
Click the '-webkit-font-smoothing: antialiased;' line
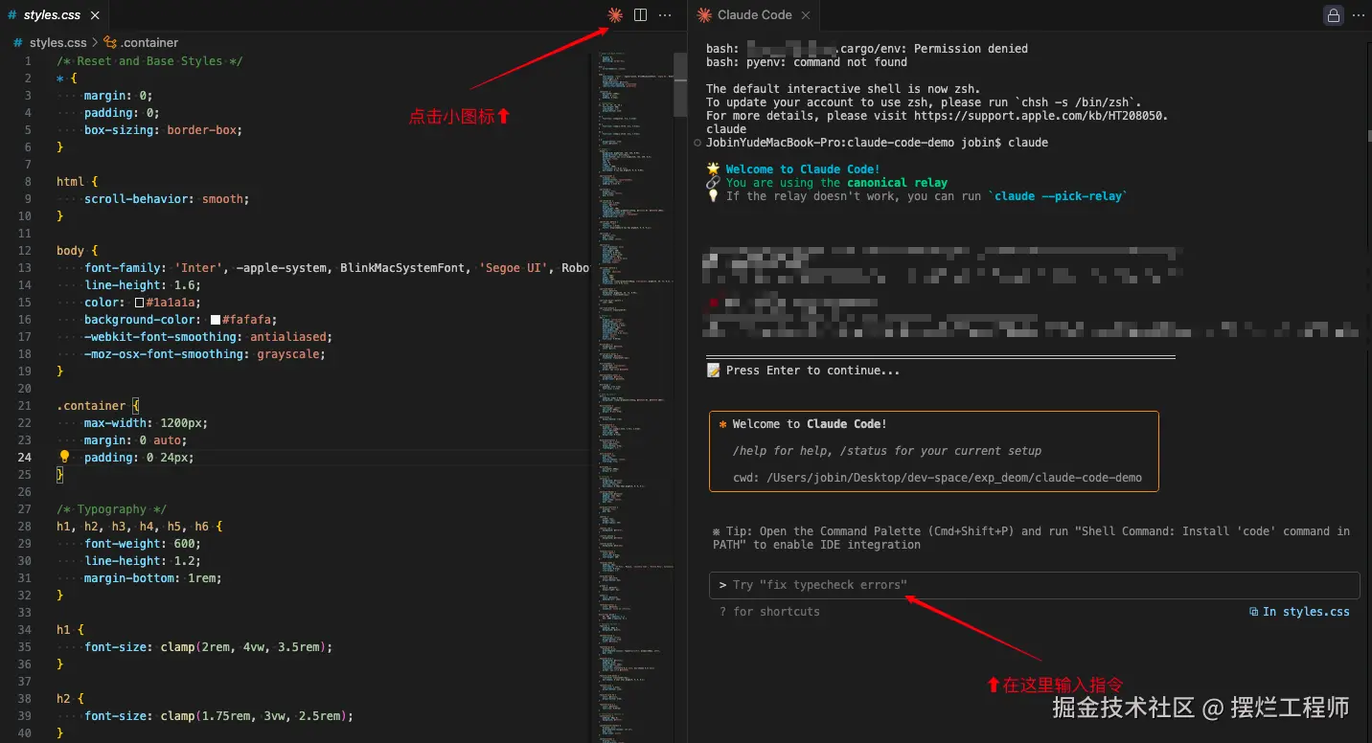[x=208, y=337]
